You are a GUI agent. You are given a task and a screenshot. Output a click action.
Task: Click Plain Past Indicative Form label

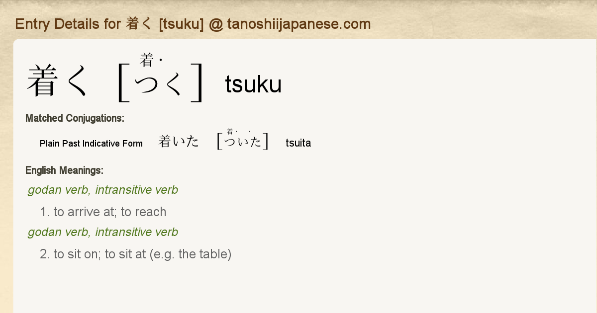[x=91, y=144]
